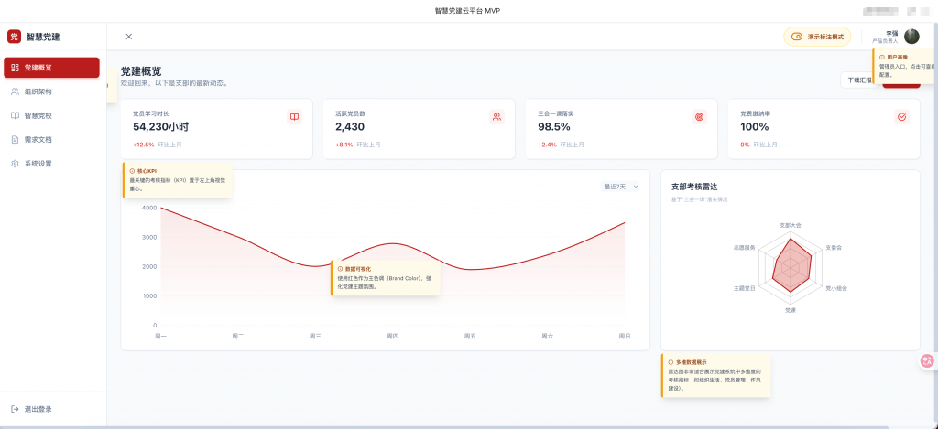Go to 组织架构 in the sidebar

click(38, 91)
